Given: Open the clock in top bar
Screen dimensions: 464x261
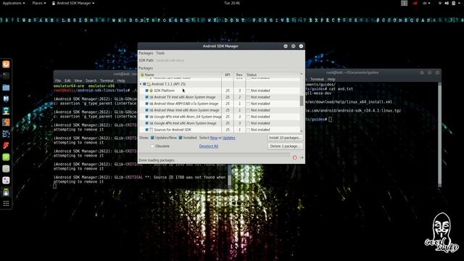Looking at the screenshot, I should (x=232, y=3).
